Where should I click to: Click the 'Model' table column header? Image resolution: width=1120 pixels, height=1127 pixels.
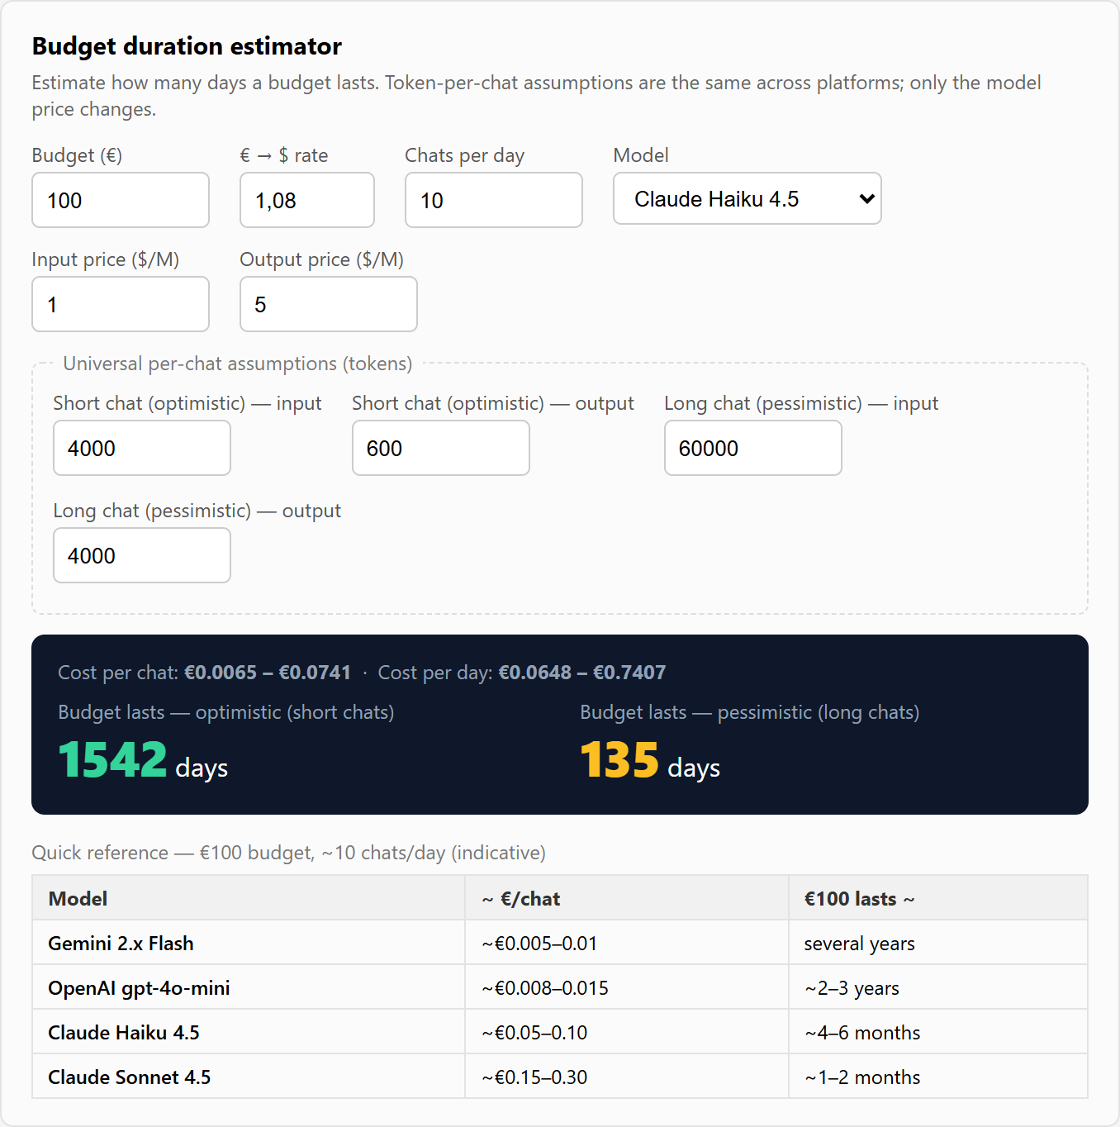click(249, 898)
